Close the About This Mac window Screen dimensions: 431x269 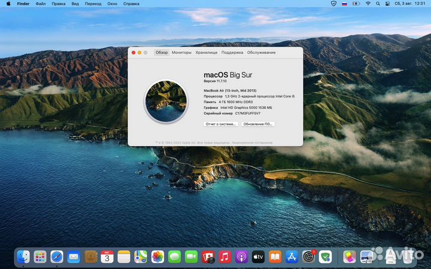133,53
